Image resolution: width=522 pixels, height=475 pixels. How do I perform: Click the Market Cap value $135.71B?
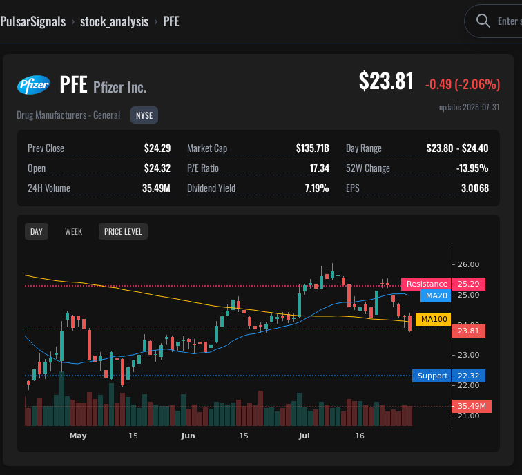[313, 148]
